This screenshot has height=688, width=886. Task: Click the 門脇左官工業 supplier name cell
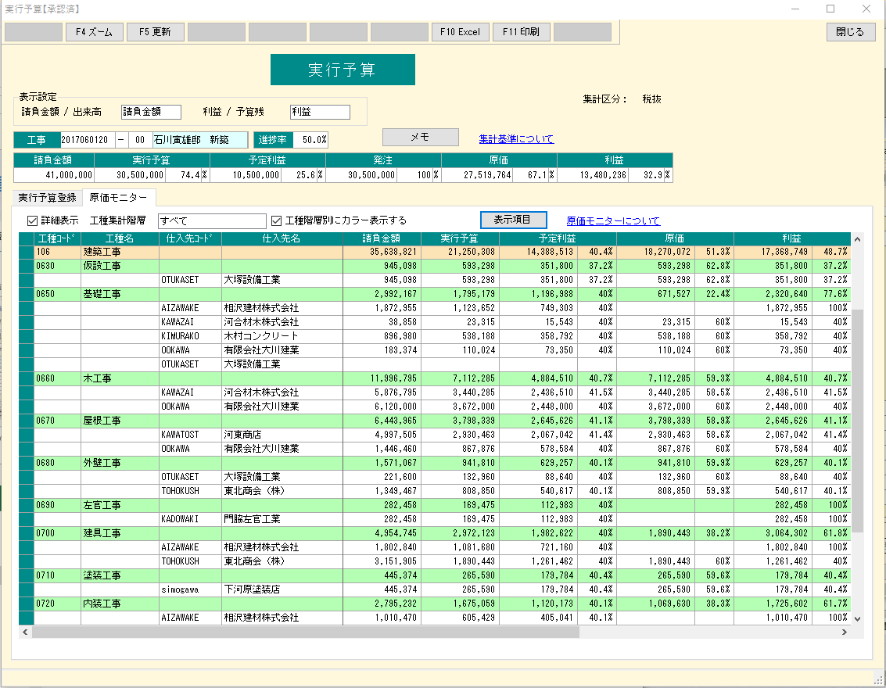[x=282, y=519]
